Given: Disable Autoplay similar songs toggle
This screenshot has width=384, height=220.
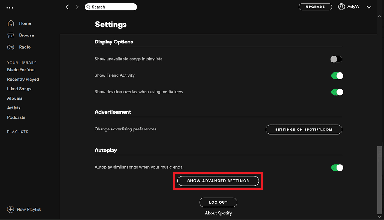Looking at the screenshot, I should coord(337,168).
